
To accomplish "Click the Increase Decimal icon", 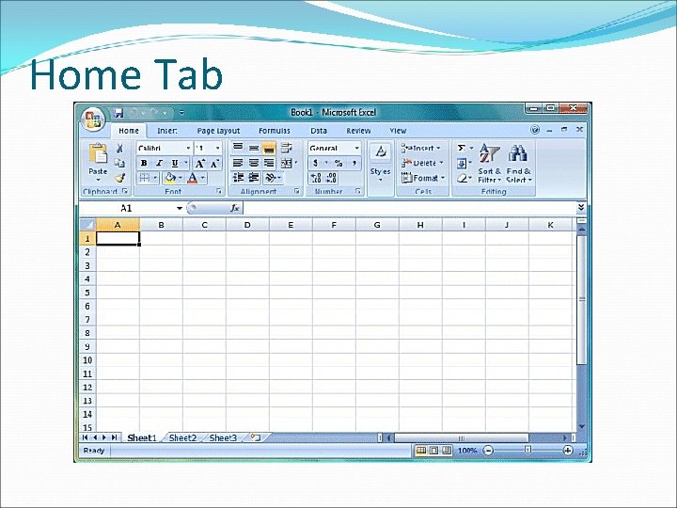I will (x=316, y=178).
